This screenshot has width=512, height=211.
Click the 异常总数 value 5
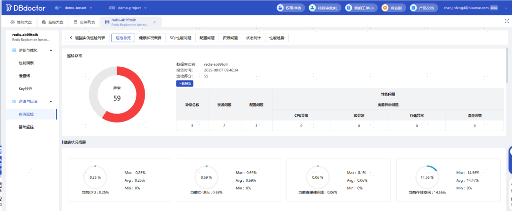pos(192,126)
